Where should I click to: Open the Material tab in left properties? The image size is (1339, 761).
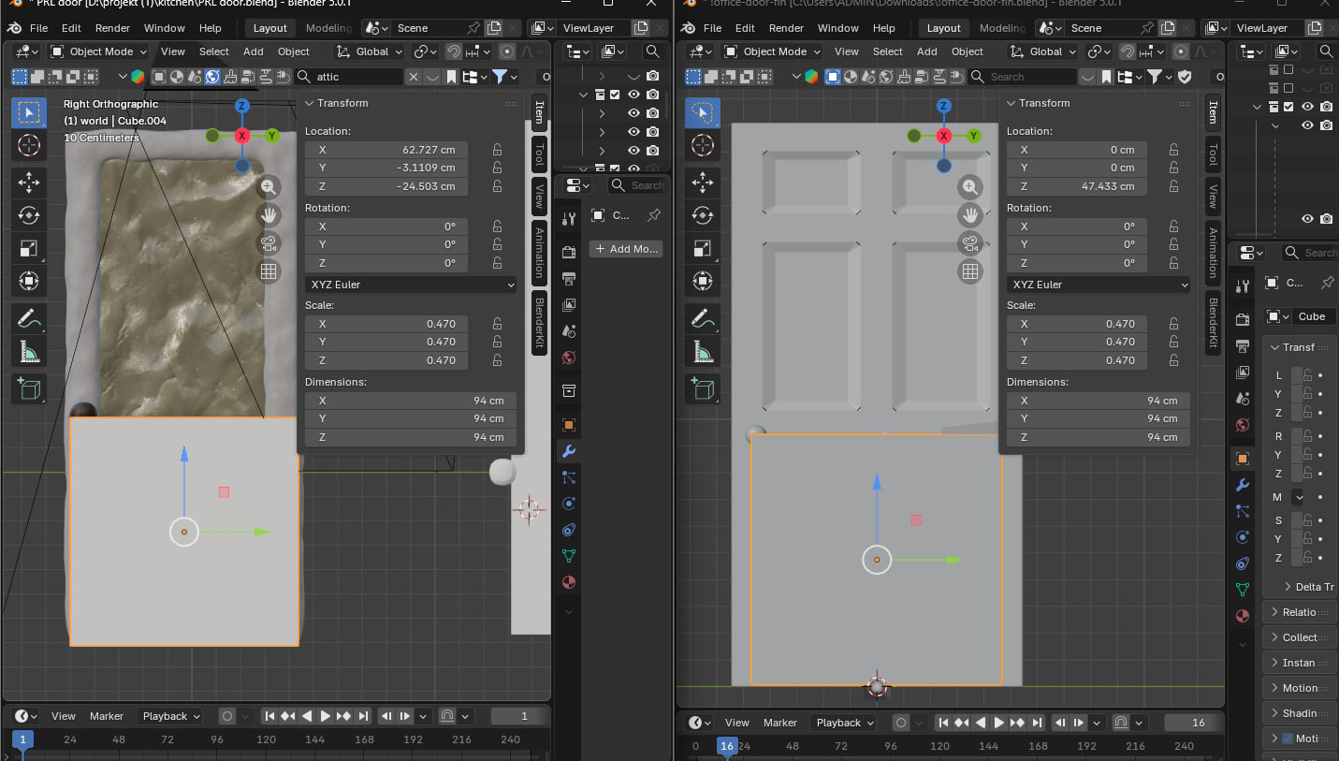pos(568,582)
